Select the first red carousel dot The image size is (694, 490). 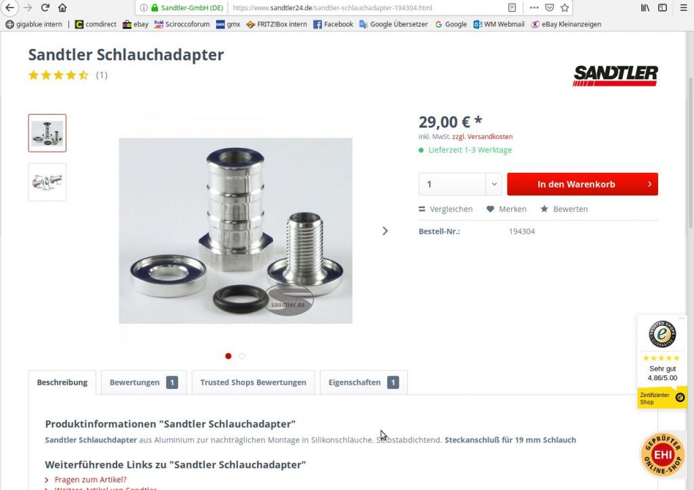(x=228, y=356)
